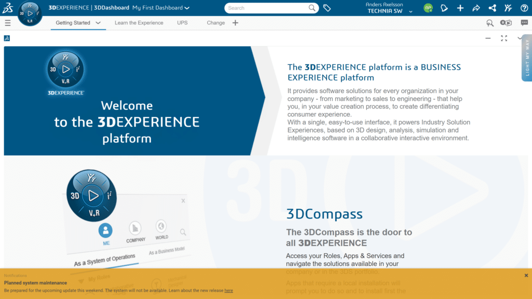Click the 3DCompass heading text
This screenshot has height=299, width=532.
click(324, 214)
